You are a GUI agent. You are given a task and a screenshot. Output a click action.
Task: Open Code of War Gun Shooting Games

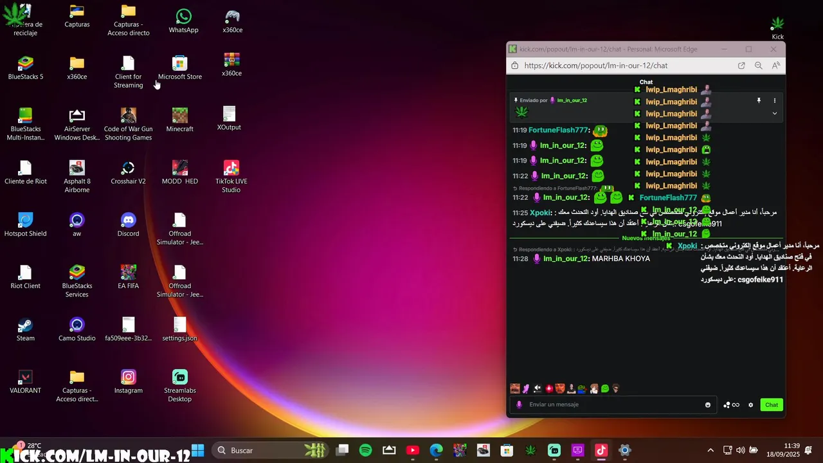(129, 124)
